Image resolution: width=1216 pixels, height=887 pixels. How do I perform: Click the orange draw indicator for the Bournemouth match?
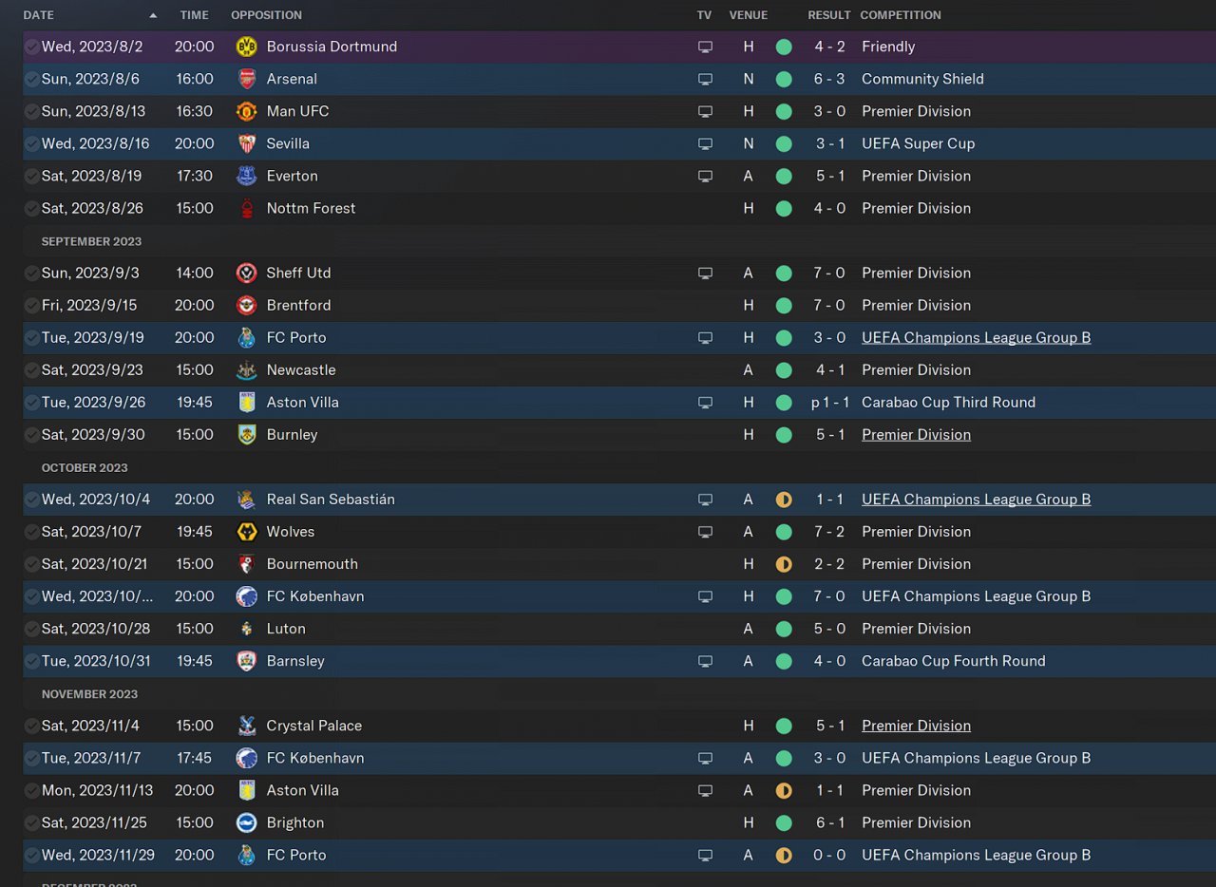point(784,564)
